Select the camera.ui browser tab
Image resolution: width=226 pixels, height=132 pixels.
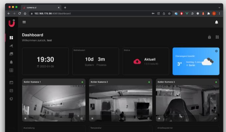(41, 8)
